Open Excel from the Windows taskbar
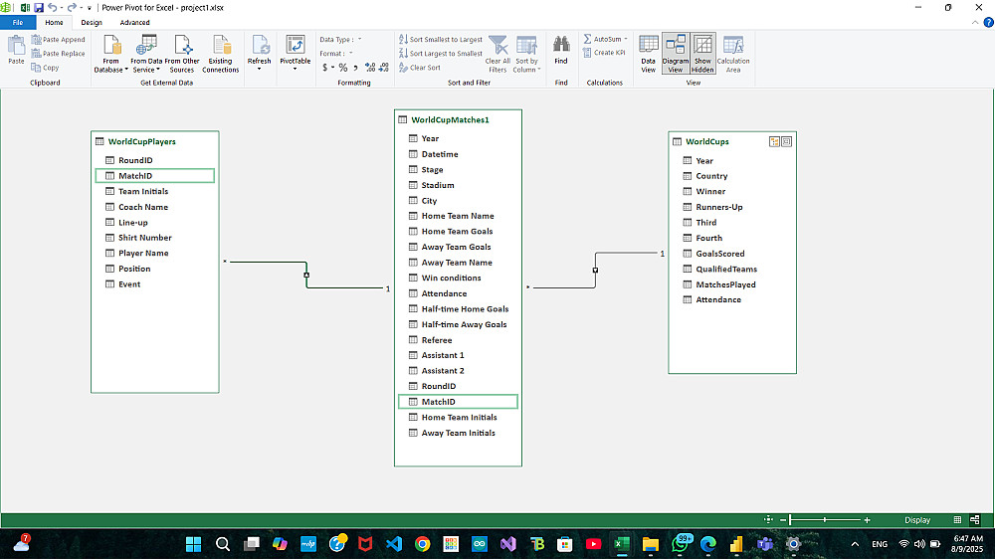The height and width of the screenshot is (559, 995). tap(621, 544)
